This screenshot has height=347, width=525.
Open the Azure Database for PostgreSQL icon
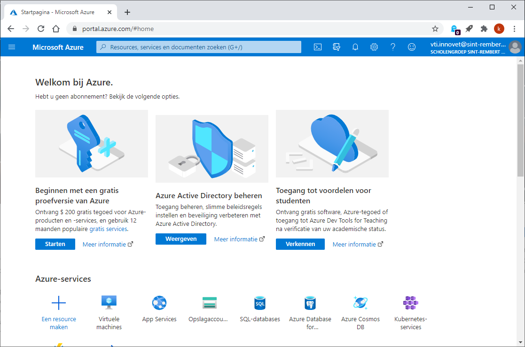pyautogui.click(x=310, y=303)
